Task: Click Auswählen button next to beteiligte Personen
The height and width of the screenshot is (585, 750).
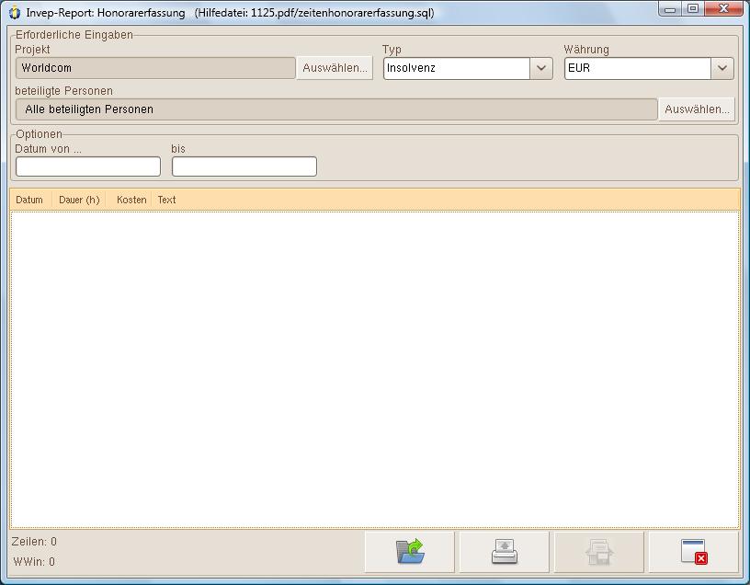Action: point(697,109)
